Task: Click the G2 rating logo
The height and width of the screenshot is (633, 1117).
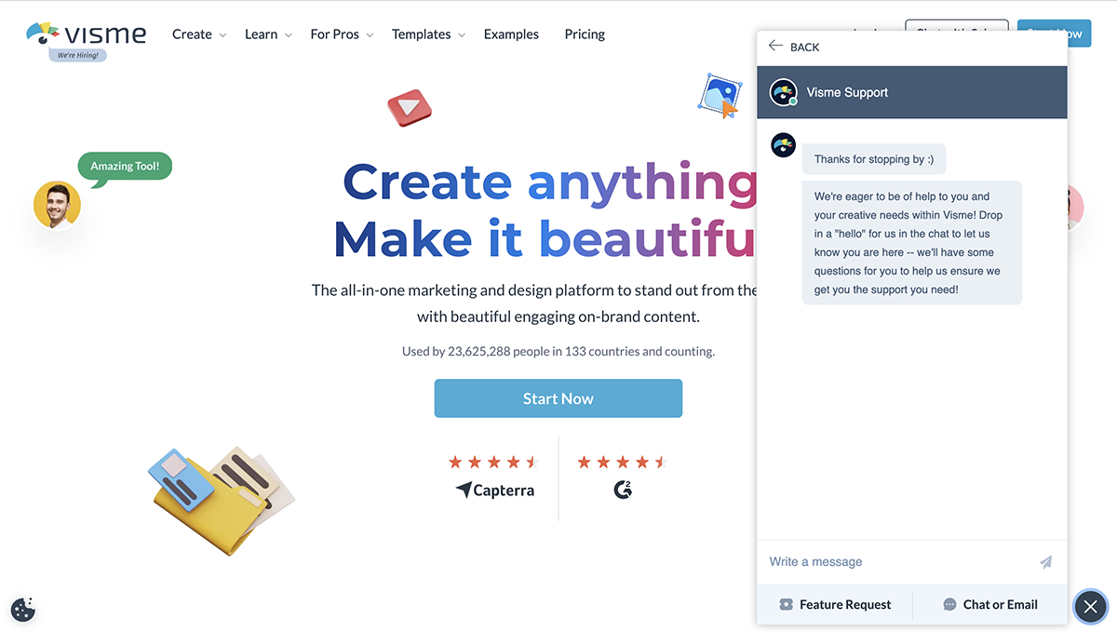Action: tap(623, 490)
